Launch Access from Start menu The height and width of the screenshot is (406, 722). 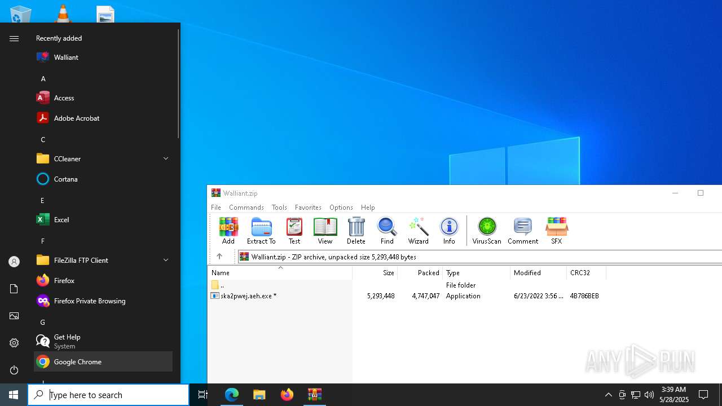pos(103,98)
